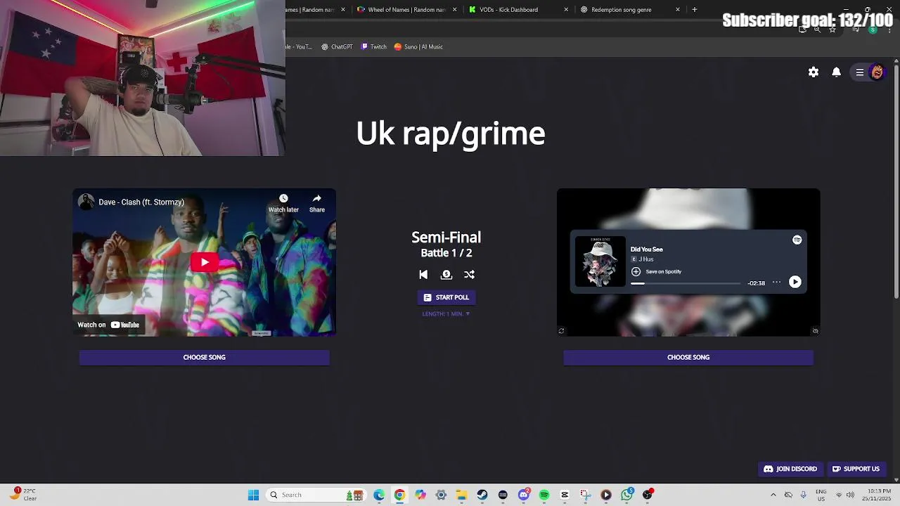
Task: Play the Dave - Clash YouTube video
Action: (204, 262)
